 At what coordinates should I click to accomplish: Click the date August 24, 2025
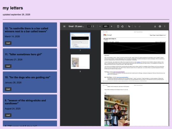tap(13, 109)
